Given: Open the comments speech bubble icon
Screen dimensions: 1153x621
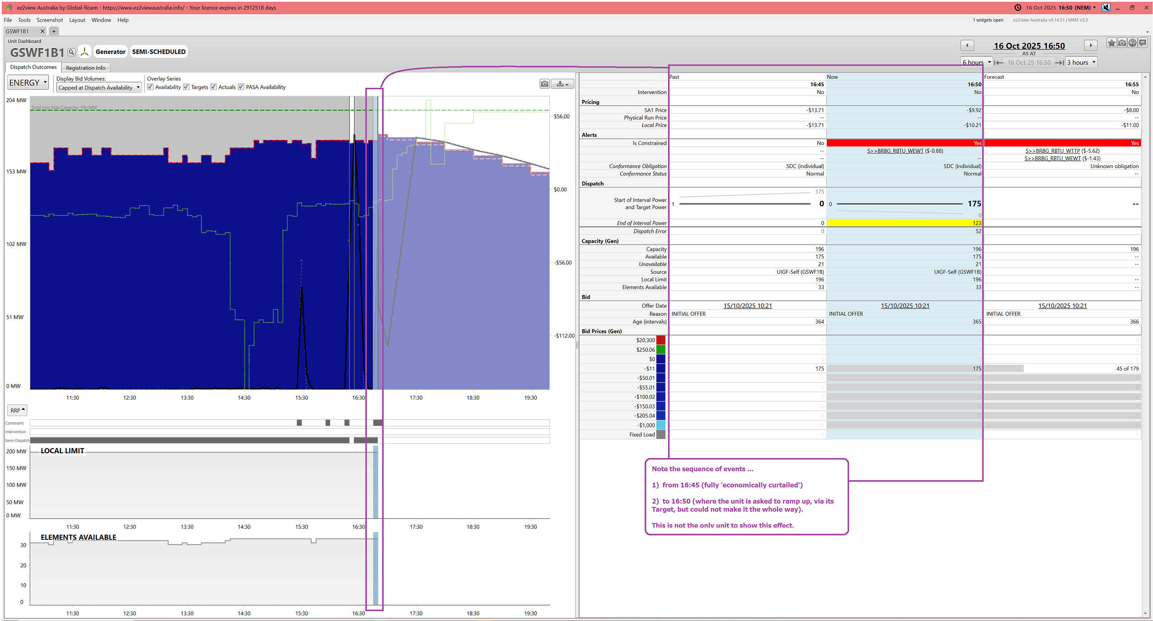Looking at the screenshot, I should [1143, 43].
